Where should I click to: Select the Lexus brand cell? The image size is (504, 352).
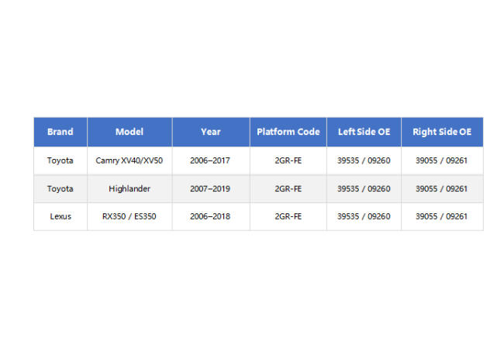pyautogui.click(x=60, y=216)
